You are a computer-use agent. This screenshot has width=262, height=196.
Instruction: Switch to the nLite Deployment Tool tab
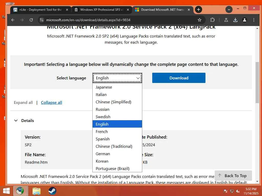[41, 10]
